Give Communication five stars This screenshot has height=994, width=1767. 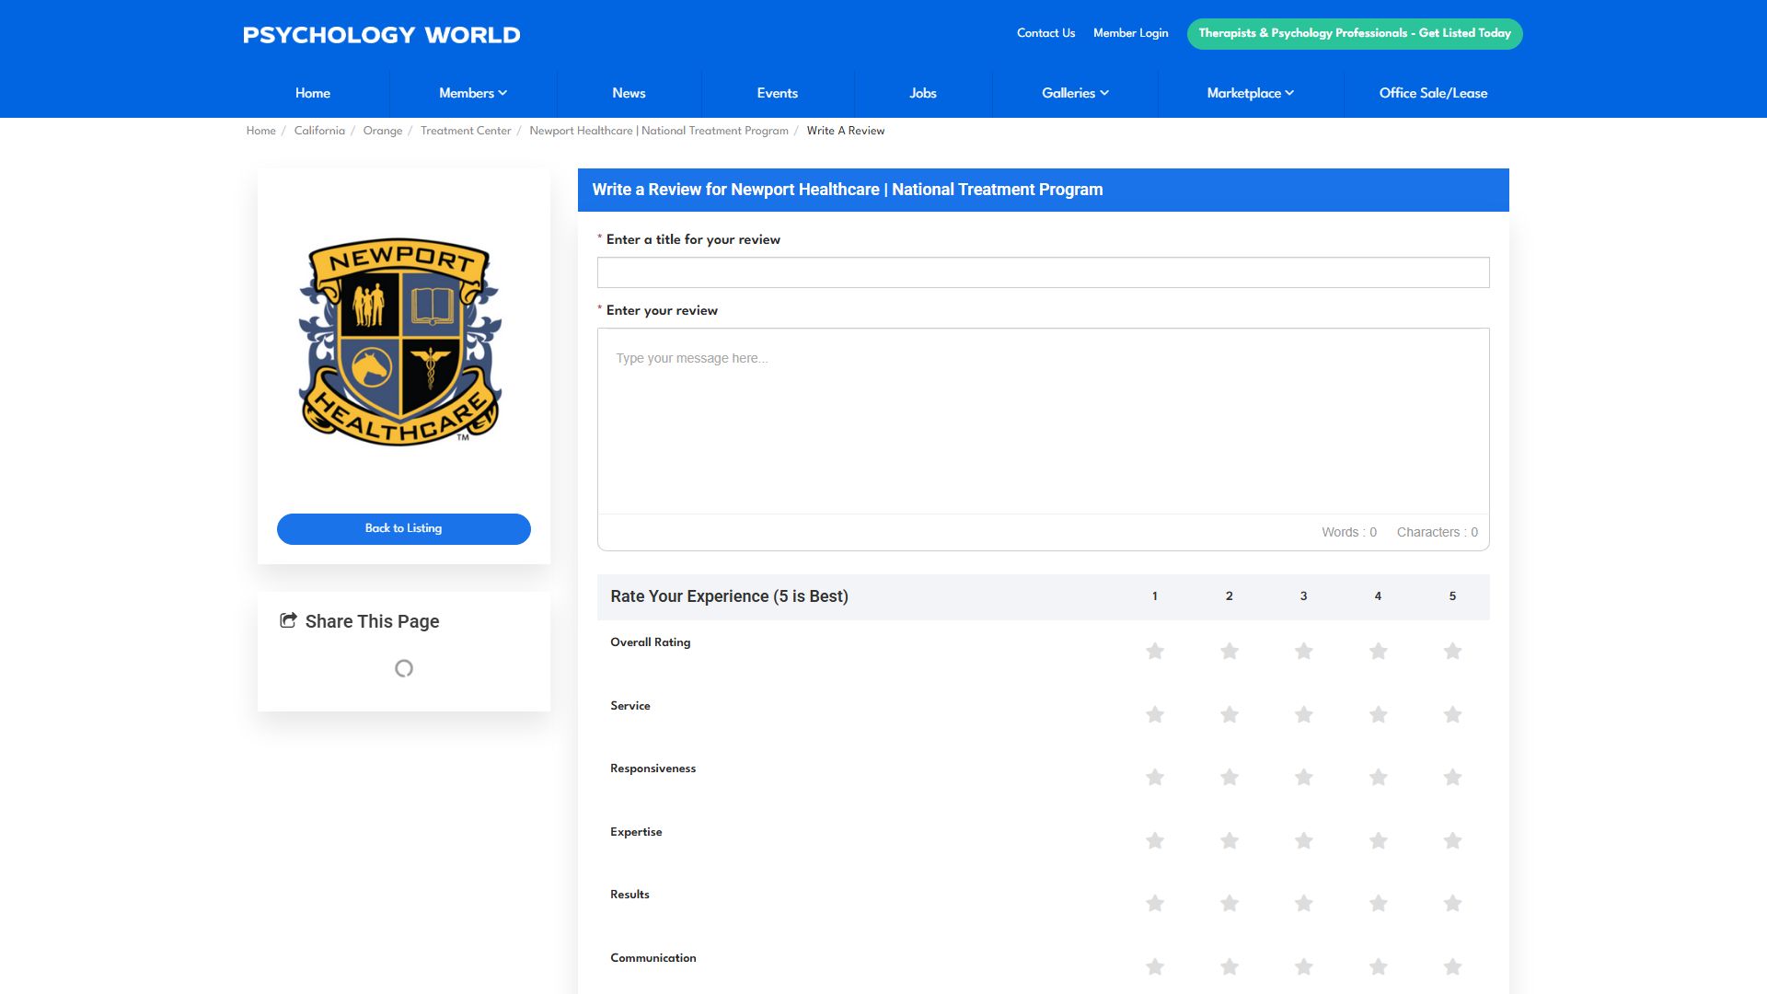pos(1452,967)
